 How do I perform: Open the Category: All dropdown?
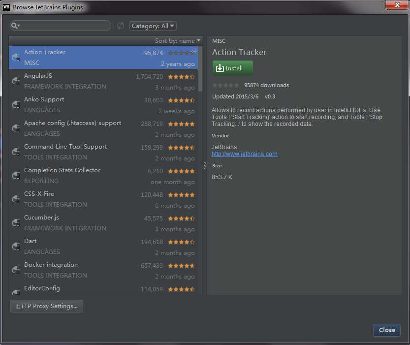click(x=153, y=26)
